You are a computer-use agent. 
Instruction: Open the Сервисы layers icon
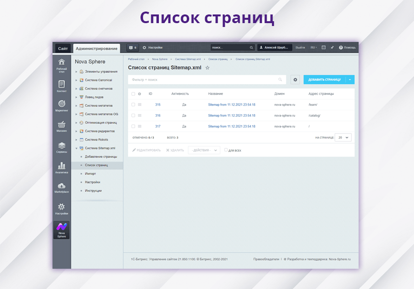[62, 147]
